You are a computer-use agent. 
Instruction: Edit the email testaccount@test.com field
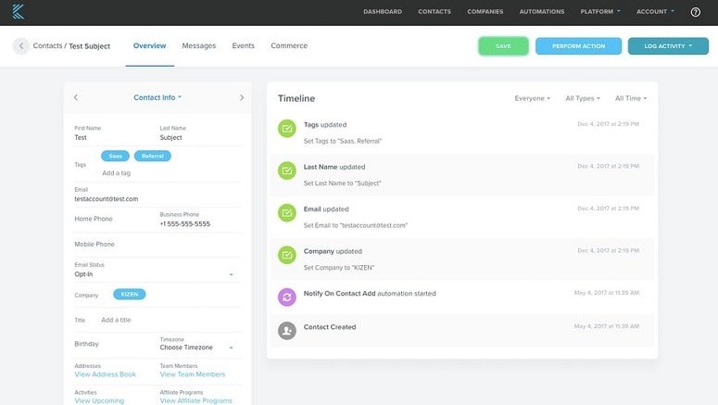[107, 199]
